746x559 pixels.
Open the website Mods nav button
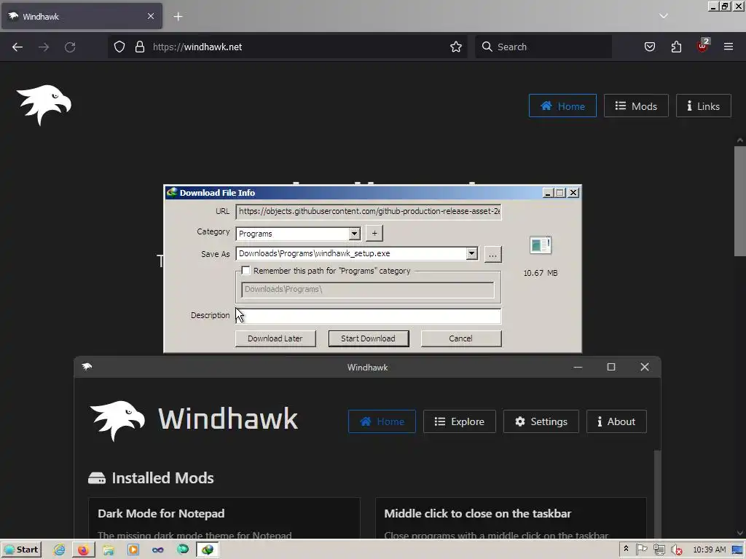(x=636, y=106)
